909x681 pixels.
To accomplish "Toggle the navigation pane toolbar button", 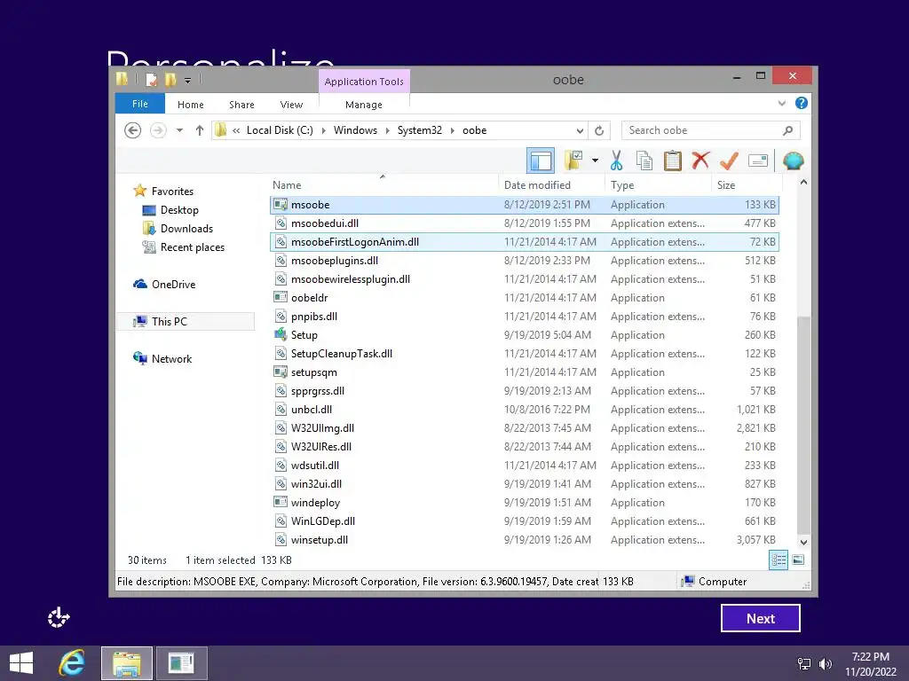I will pos(541,160).
